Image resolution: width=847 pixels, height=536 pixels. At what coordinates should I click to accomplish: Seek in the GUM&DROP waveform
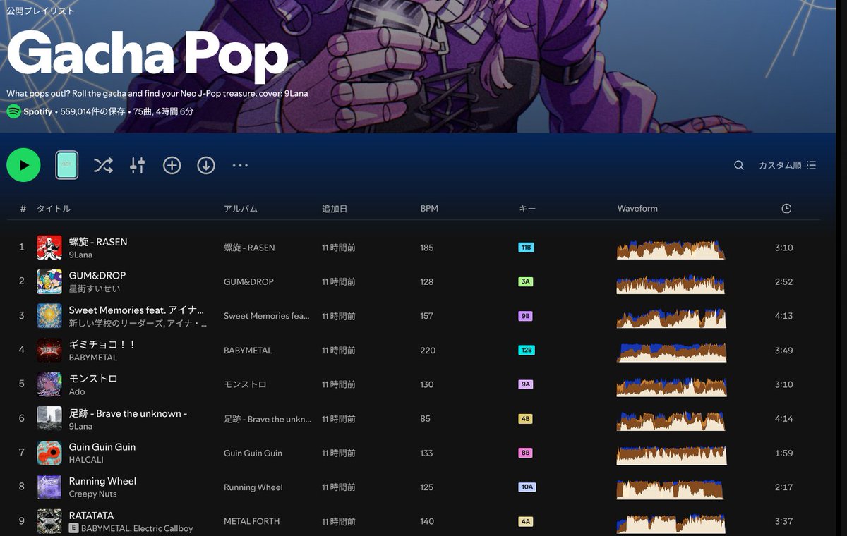(x=671, y=284)
